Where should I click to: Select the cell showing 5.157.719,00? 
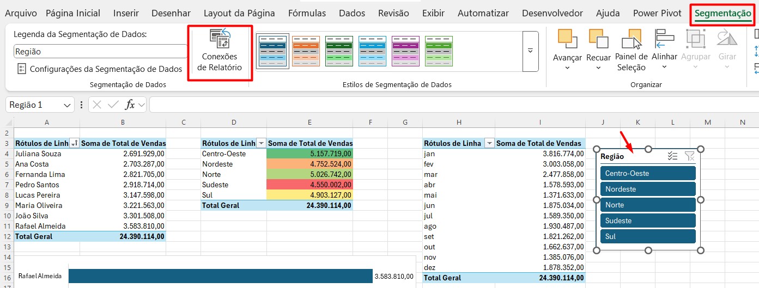click(x=309, y=154)
